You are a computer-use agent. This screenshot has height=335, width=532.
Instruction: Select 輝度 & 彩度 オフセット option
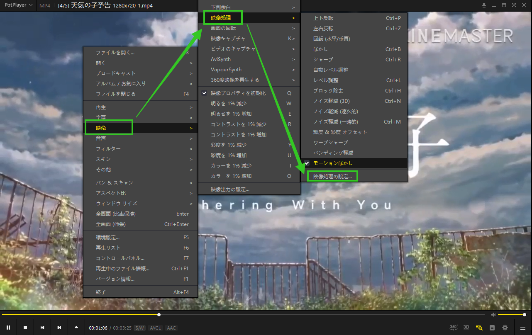354,132
